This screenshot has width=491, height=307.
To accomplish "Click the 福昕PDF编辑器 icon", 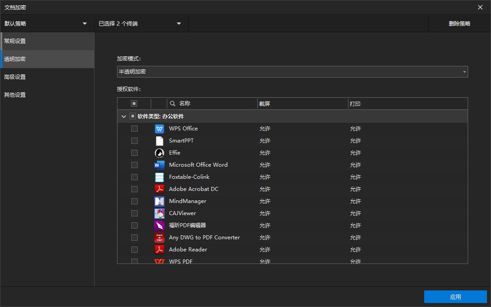I will tap(159, 225).
